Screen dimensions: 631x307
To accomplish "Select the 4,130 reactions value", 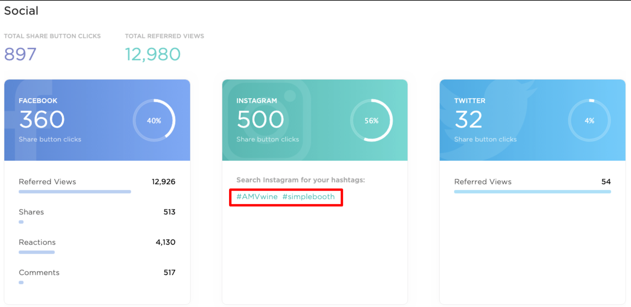I will (166, 242).
